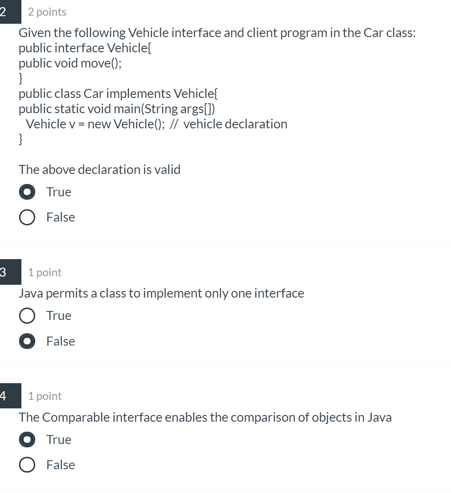Image resolution: width=451 pixels, height=493 pixels.
Task: Click the True label beside question 4's radio
Action: coord(58,439)
